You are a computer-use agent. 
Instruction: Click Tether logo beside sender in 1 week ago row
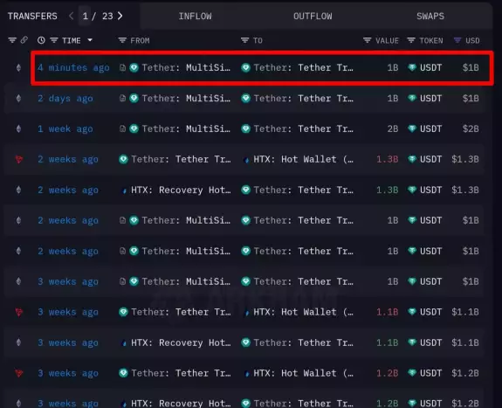(x=134, y=128)
